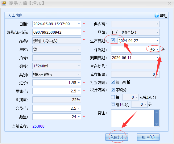Click the 会员价 value 2.5

coord(73,108)
